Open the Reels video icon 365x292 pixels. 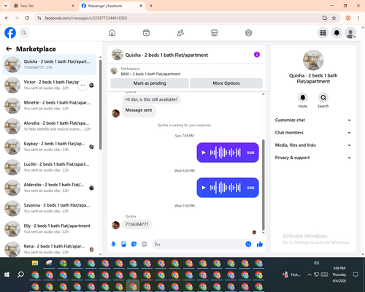tap(146, 33)
